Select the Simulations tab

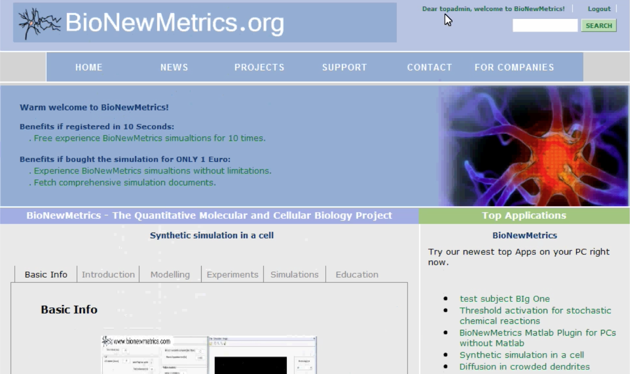(294, 274)
